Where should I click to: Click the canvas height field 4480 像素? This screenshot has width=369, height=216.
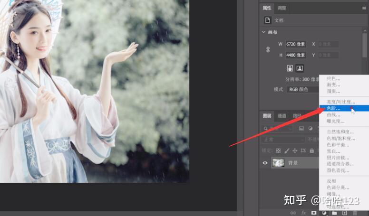[x=296, y=55]
